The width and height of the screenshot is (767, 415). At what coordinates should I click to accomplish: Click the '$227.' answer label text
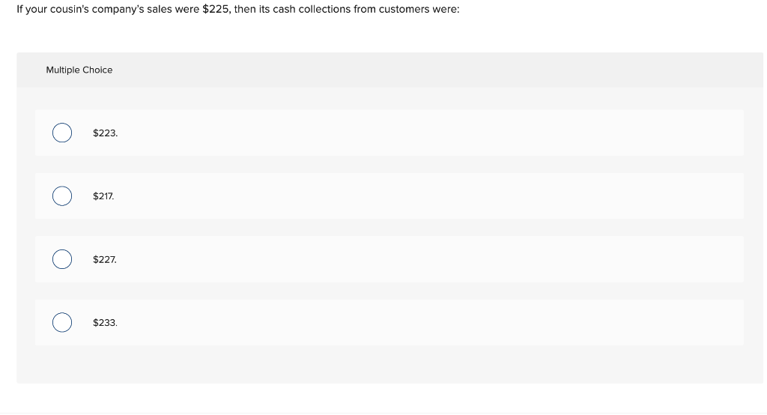click(105, 259)
